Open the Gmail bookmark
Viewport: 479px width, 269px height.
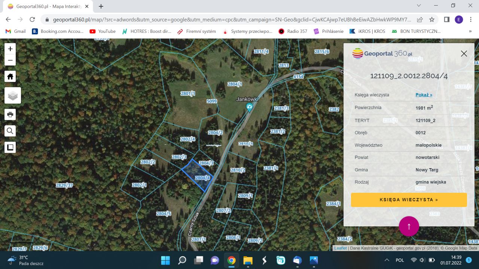pos(15,31)
